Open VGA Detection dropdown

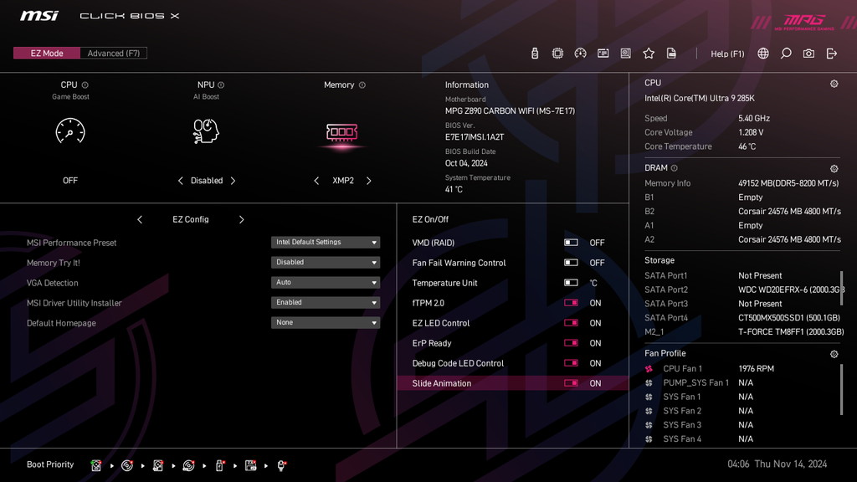(x=326, y=283)
